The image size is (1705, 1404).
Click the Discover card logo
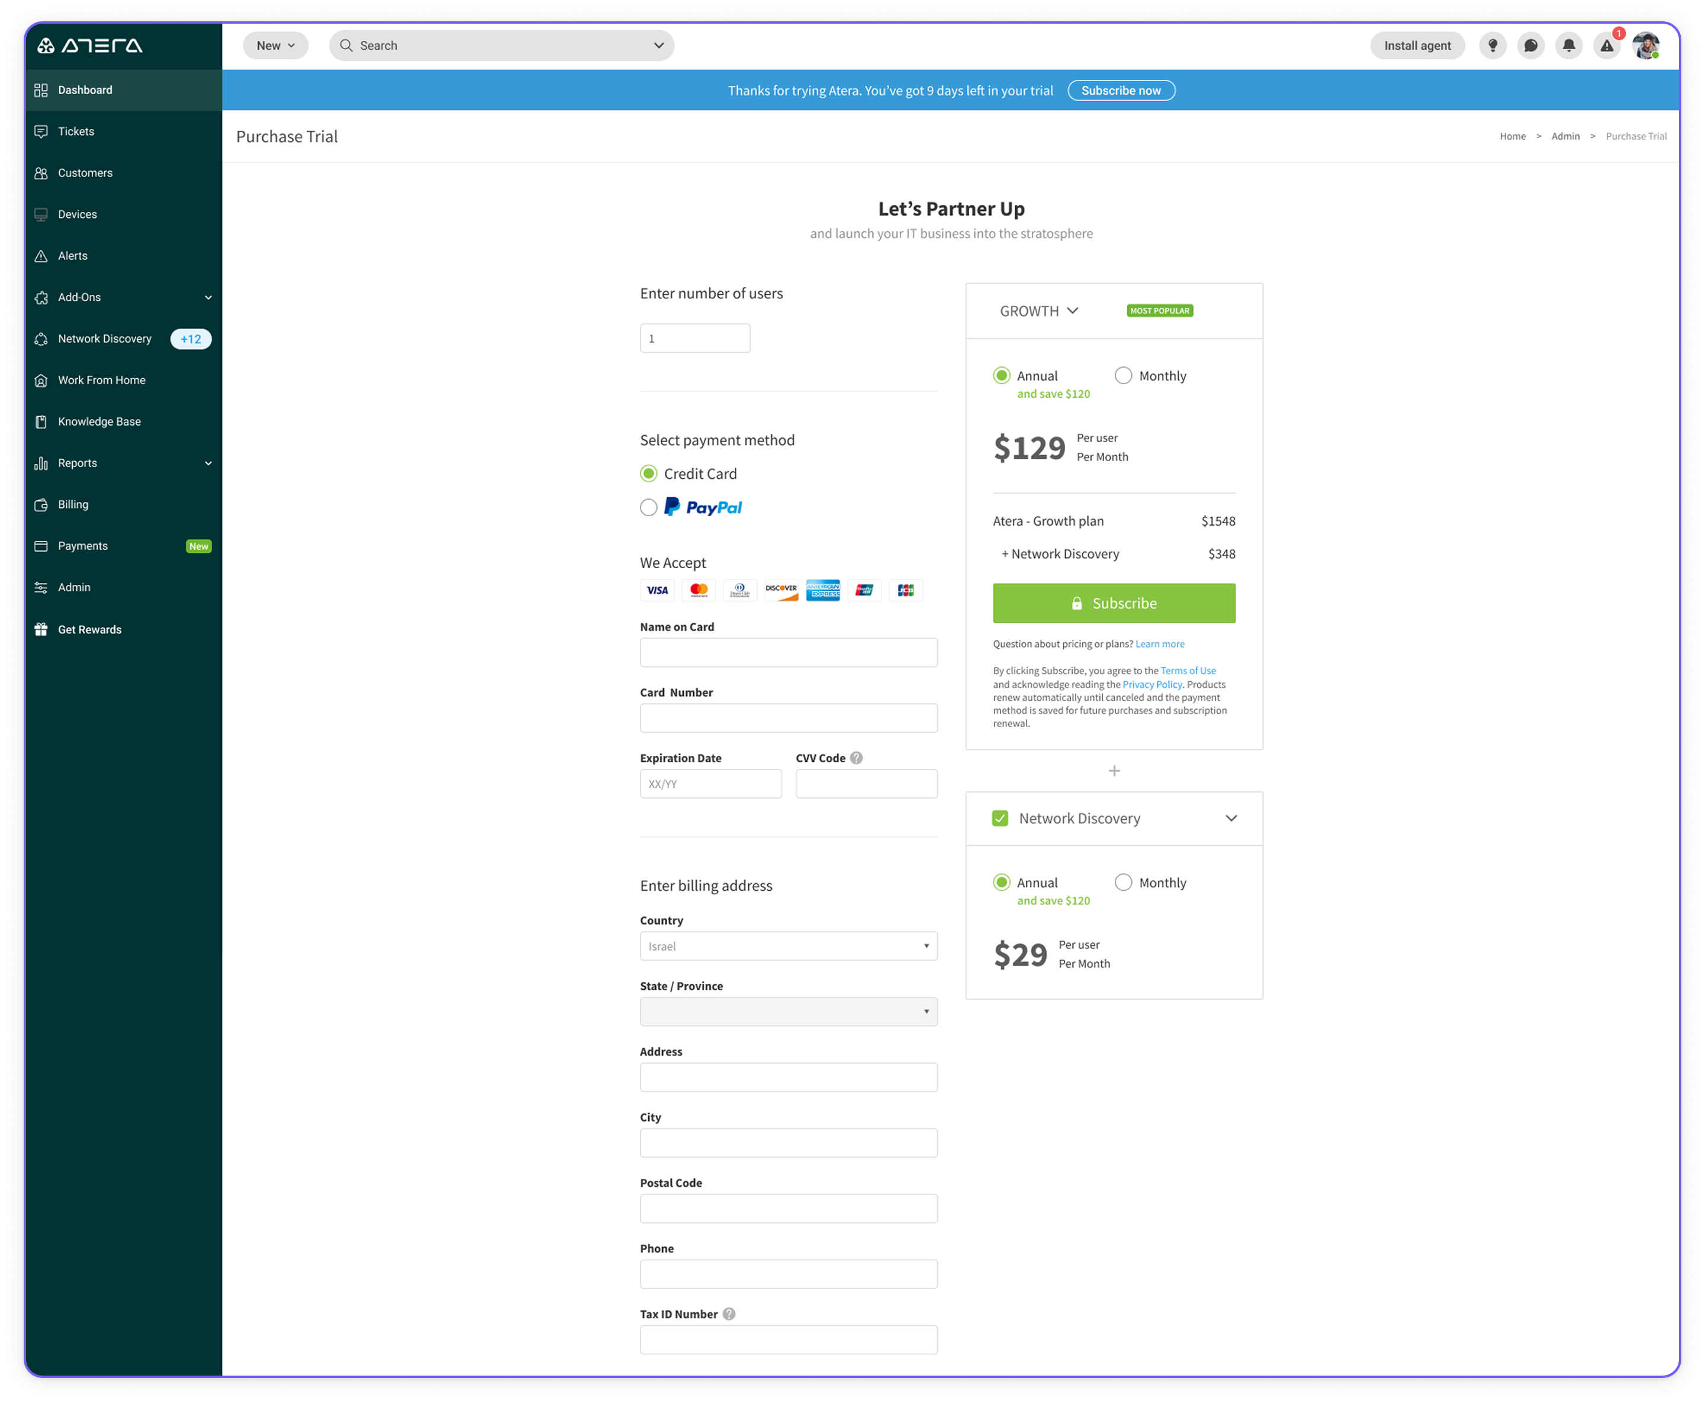[x=781, y=590]
